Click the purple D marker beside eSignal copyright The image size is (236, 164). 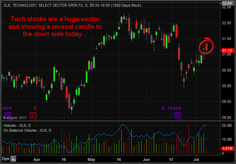pyautogui.click(x=8, y=116)
